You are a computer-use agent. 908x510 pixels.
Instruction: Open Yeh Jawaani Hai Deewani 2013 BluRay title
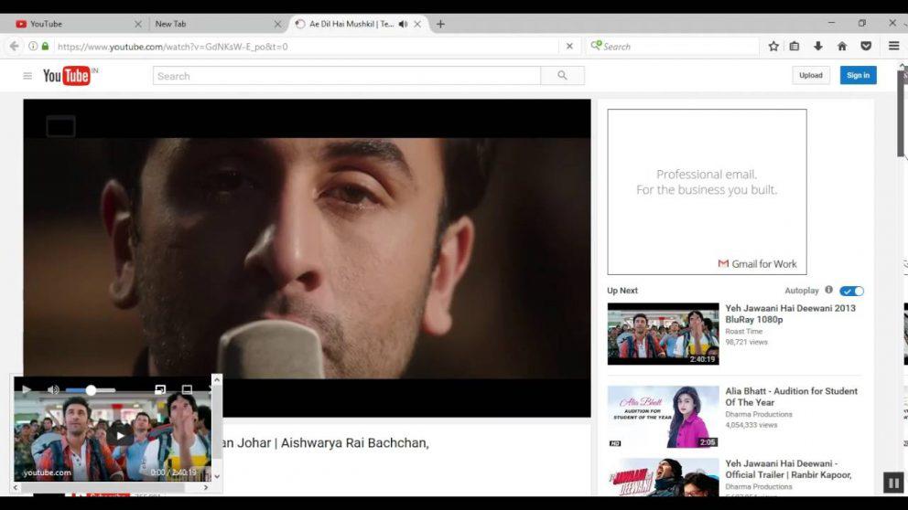tap(791, 313)
